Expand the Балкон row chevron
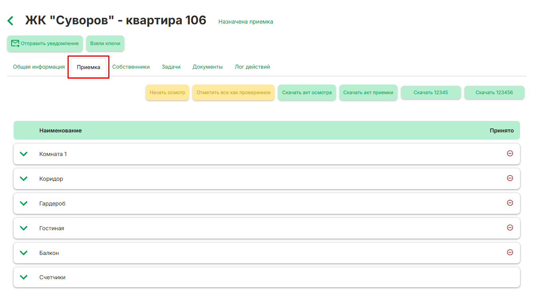Image resolution: width=536 pixels, height=302 pixels. [24, 253]
